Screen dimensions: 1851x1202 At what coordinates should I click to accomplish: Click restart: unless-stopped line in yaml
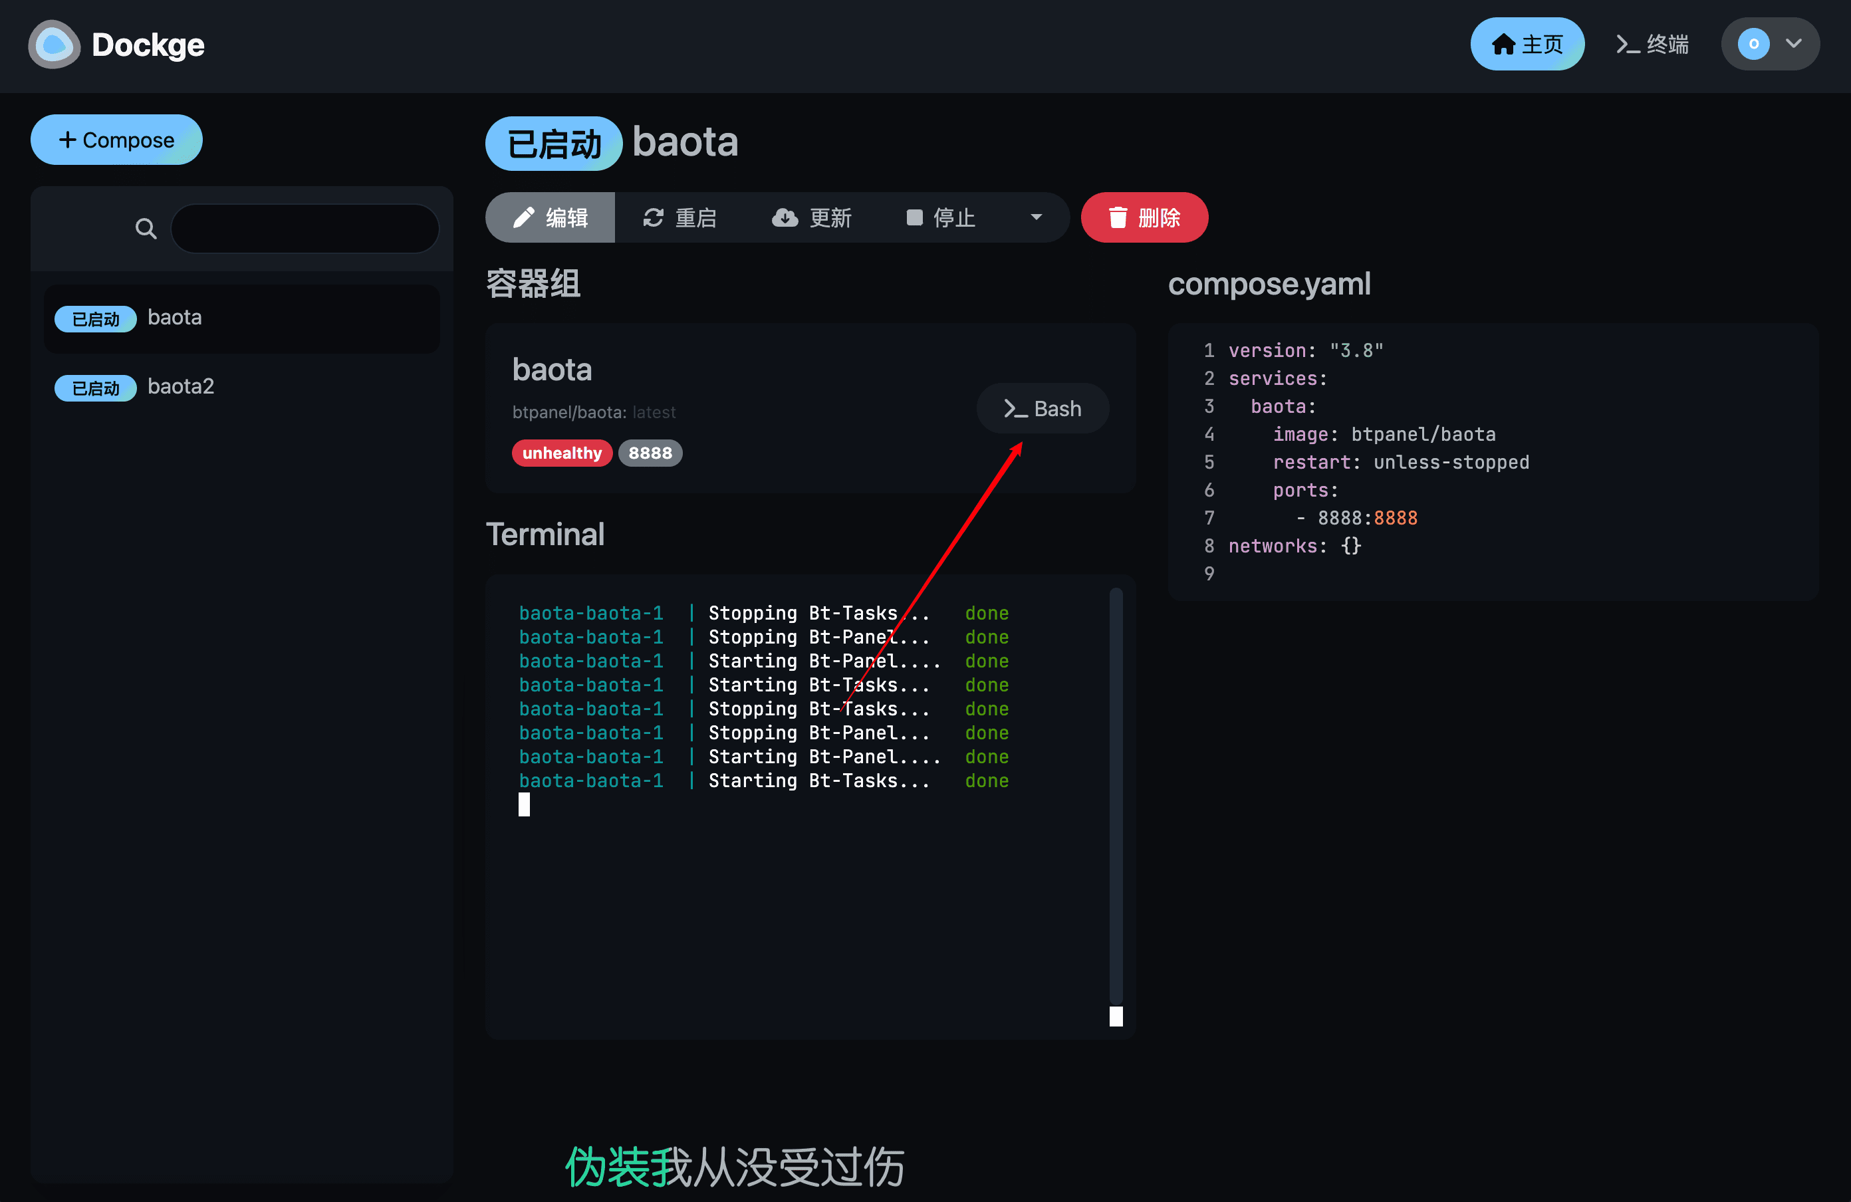click(1401, 463)
